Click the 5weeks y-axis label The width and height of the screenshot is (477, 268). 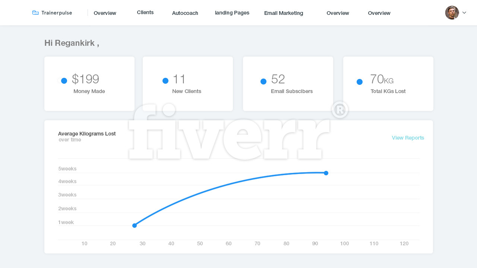[67, 169]
